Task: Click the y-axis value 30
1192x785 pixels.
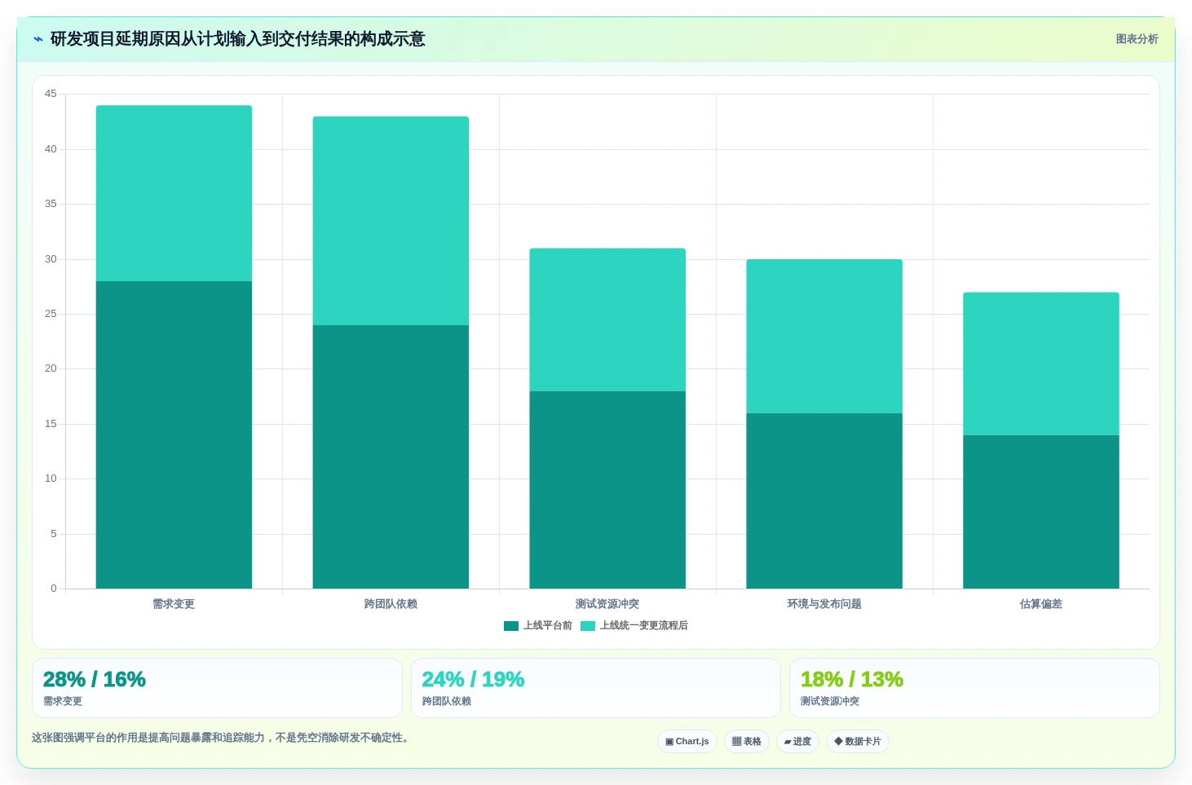Action: [x=51, y=259]
